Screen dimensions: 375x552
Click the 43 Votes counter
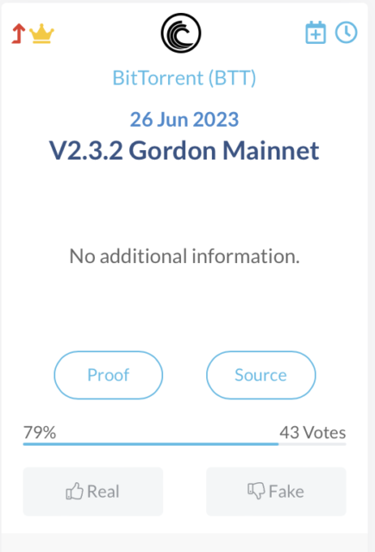click(313, 432)
